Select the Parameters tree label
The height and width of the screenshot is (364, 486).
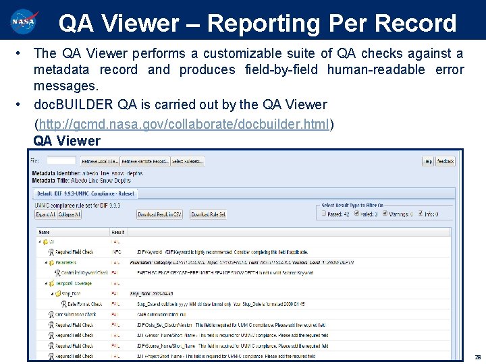(66, 262)
